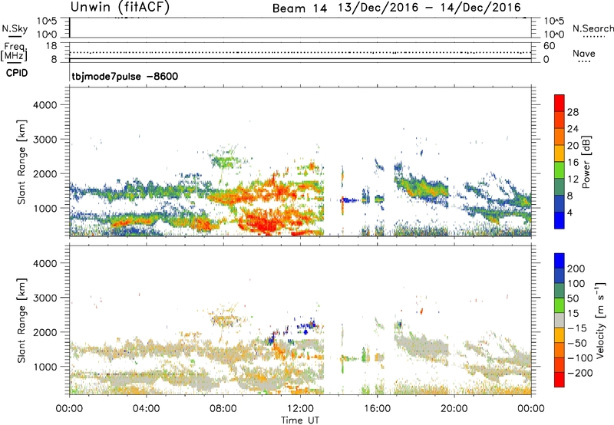
Task: Click the "28" tick on the power colorbar
Action: (573, 112)
